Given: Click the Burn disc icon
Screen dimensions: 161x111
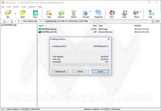Looking at the screenshot, I should pos(112,13).
